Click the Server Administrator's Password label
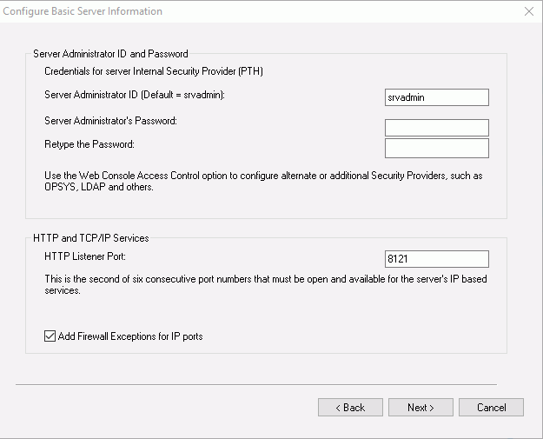Viewport: 543px width, 439px height. 111,121
